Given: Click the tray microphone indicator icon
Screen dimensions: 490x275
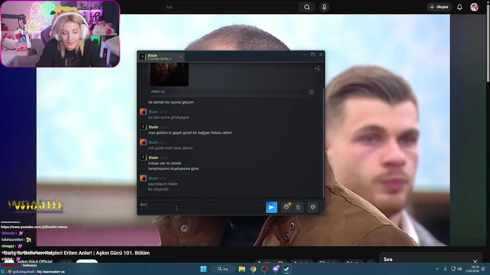Looking at the screenshot, I should (445, 269).
